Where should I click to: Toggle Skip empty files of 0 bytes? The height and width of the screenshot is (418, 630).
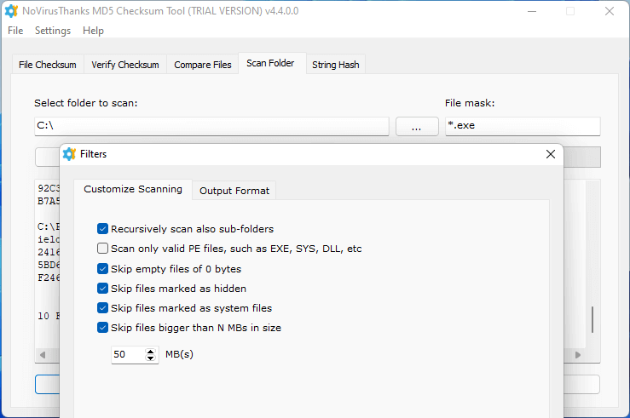click(102, 269)
